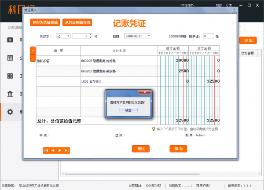Jump to the last voucher record
264x190 pixels.
(66, 150)
